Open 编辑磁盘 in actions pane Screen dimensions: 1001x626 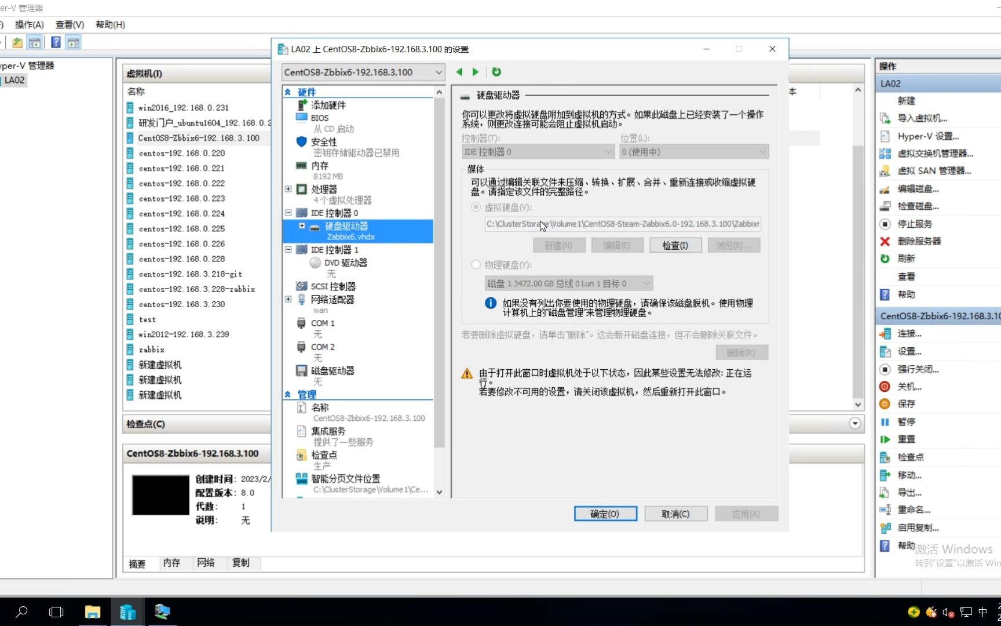tap(918, 189)
